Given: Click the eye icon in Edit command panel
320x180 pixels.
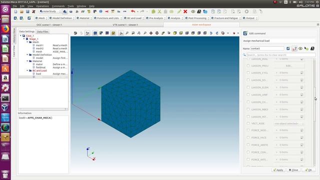Looking at the screenshot, I should pos(300,48).
